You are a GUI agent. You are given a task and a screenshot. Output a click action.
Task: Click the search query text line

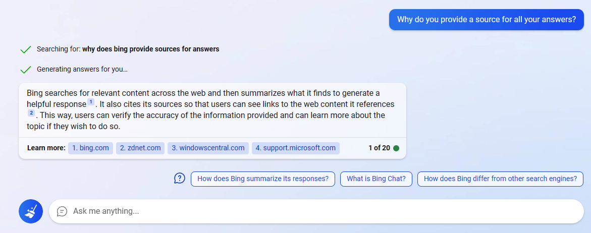[x=128, y=49]
